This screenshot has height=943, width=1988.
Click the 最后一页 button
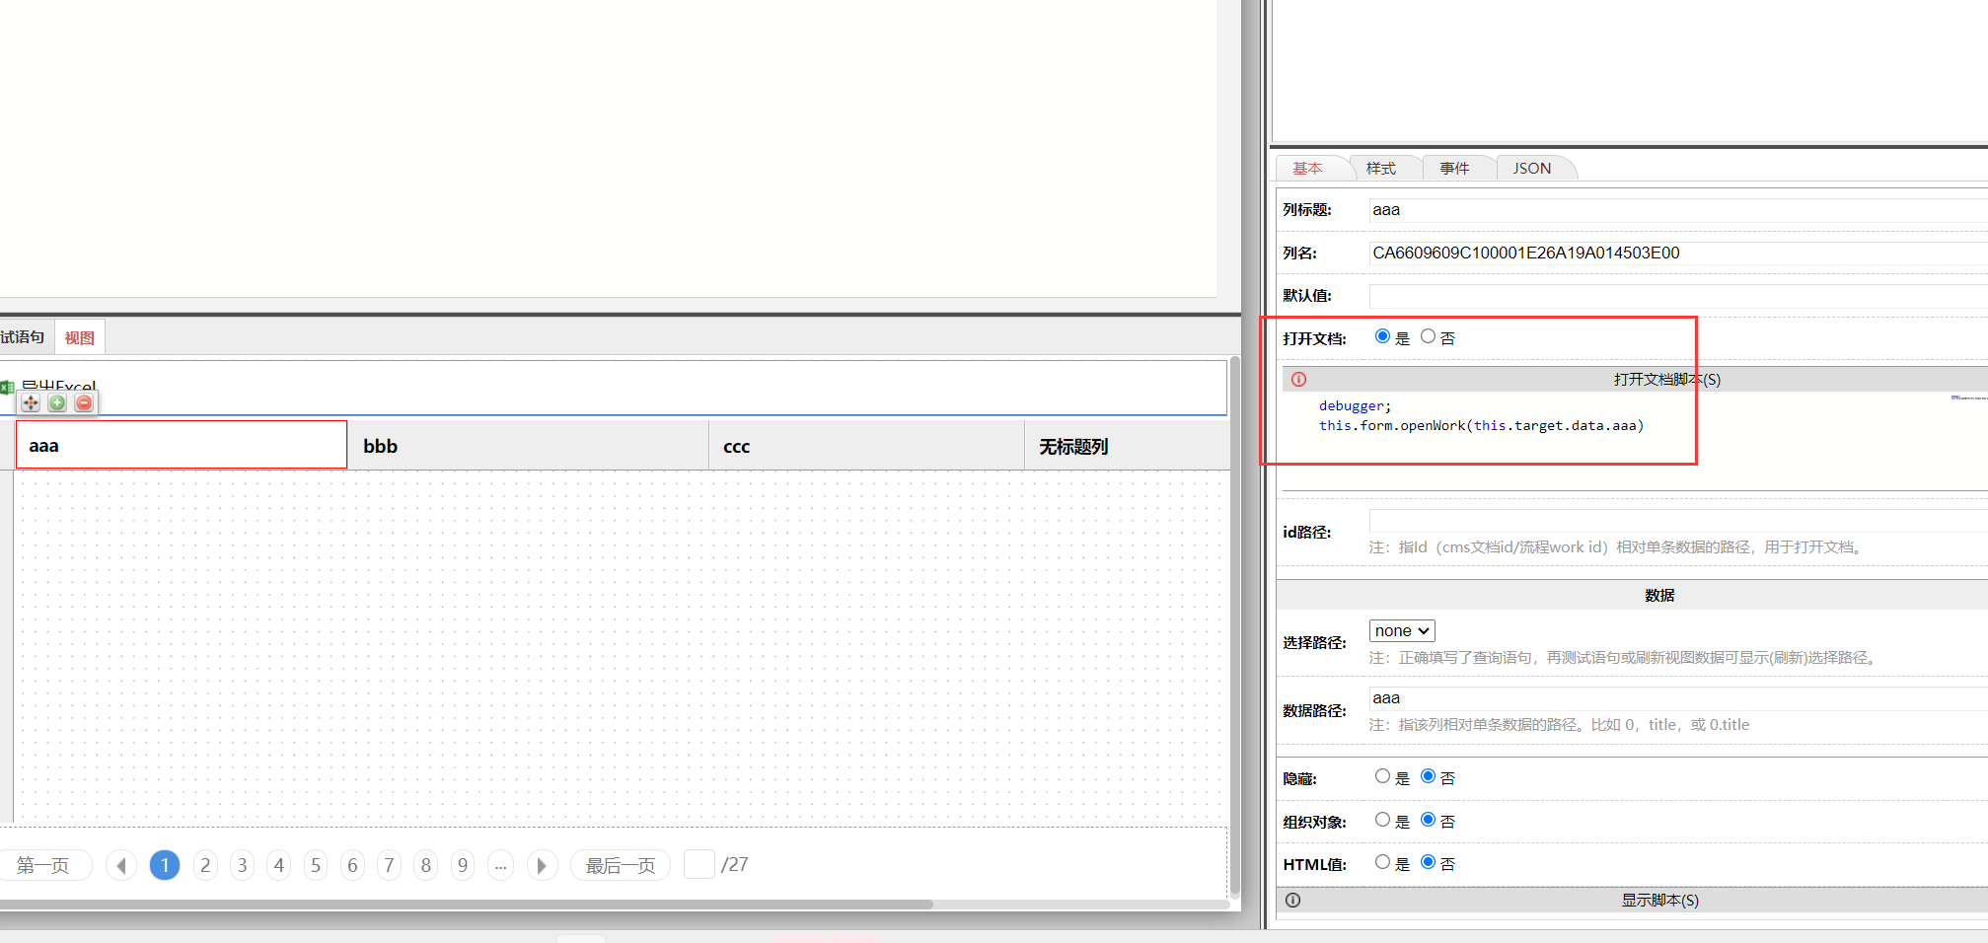pos(621,865)
